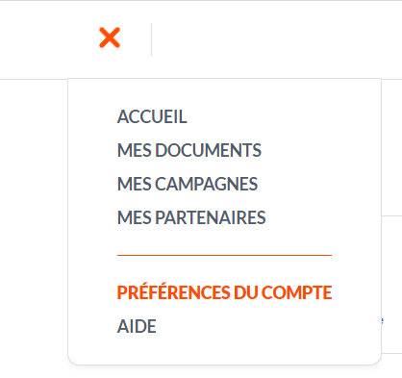Open account preferences highlighted in orange
This screenshot has width=402, height=378.
pos(224,292)
